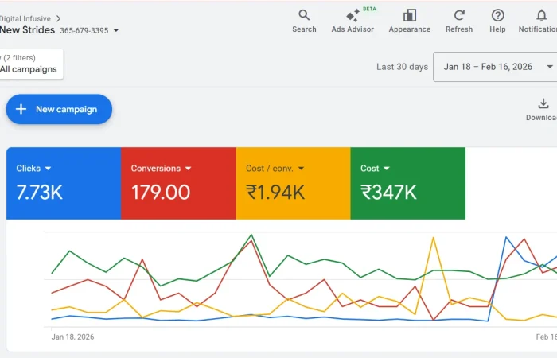Expand the Clicks metric dropdown

pyautogui.click(x=48, y=169)
